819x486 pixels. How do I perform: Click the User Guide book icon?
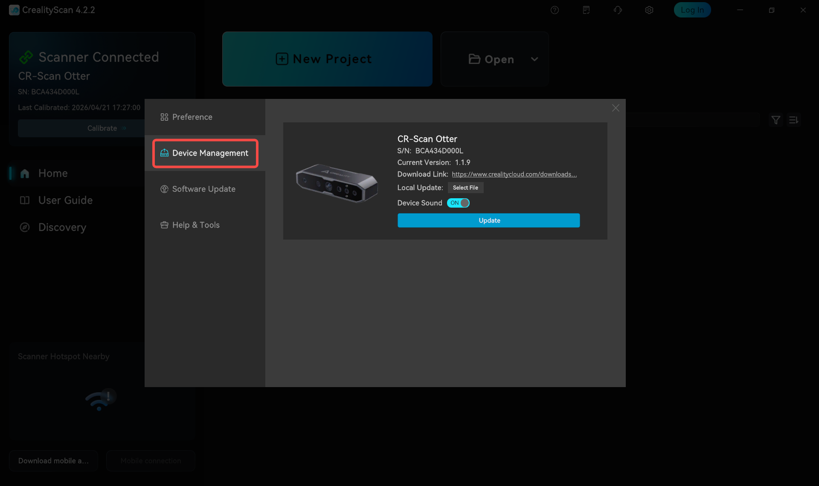coord(25,200)
